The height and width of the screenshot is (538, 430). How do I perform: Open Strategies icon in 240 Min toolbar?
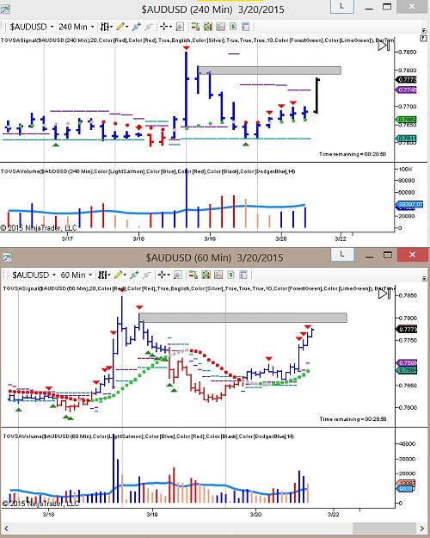pos(233,27)
